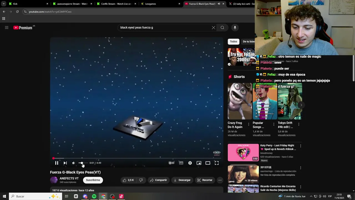Open options for Tokyo Drift short
This screenshot has height=200, width=355.
tap(299, 124)
